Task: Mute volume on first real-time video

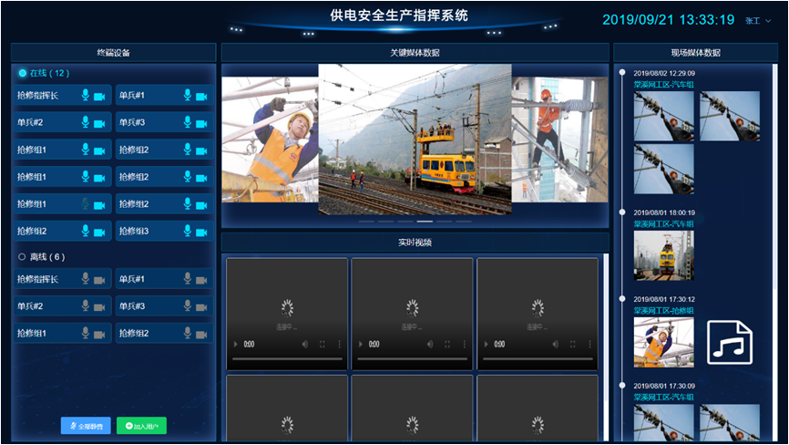Action: click(304, 345)
